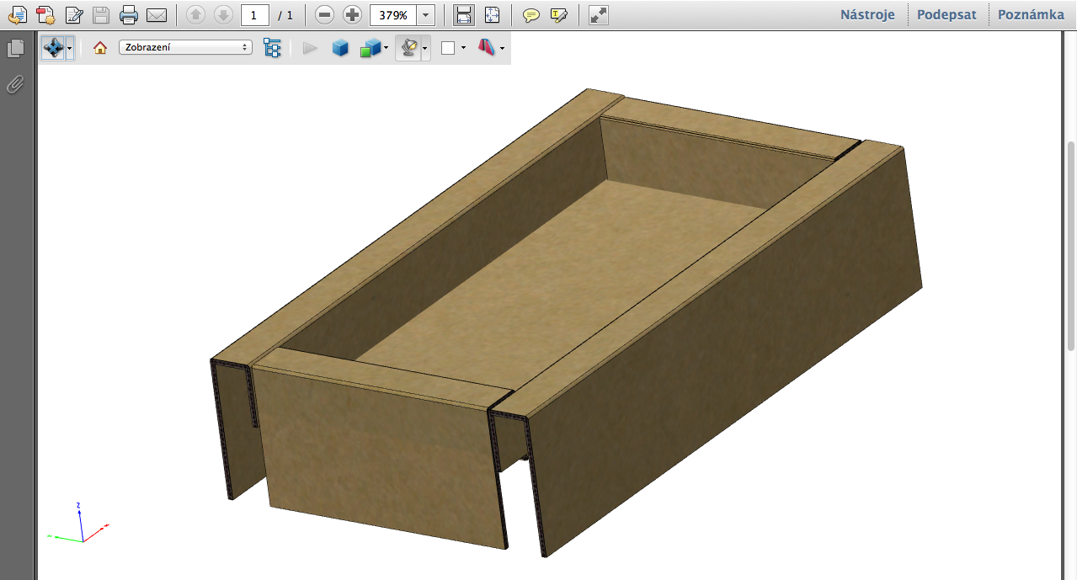This screenshot has height=580, width=1077.
Task: Click the create PDF icon
Action: click(x=45, y=14)
